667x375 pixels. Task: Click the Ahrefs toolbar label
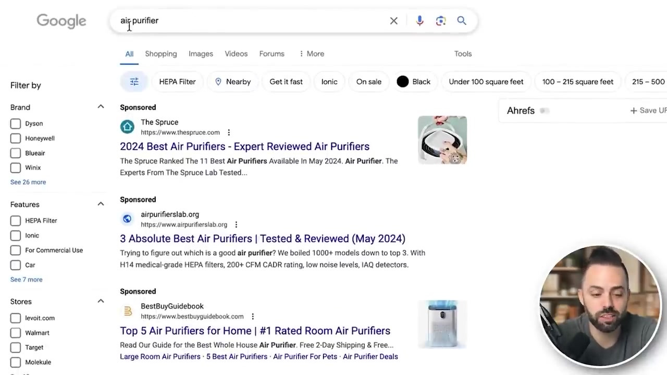click(521, 110)
